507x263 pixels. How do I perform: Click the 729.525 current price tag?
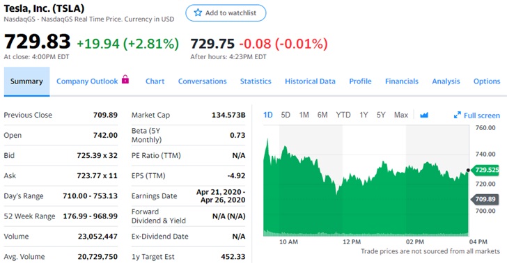click(485, 170)
